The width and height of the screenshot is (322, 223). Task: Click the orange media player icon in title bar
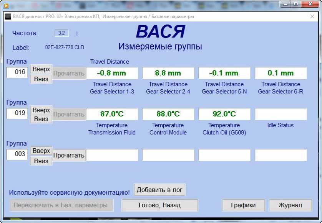(6, 5)
